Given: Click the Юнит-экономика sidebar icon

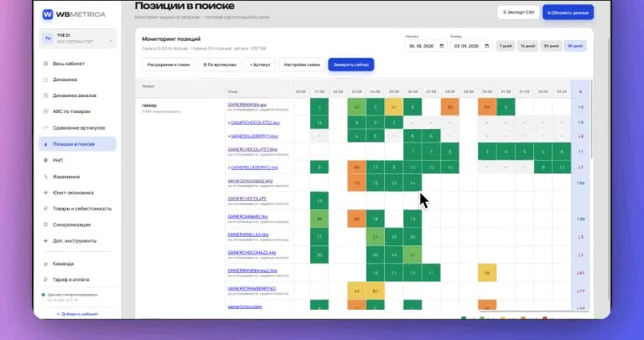Looking at the screenshot, I should 45,193.
